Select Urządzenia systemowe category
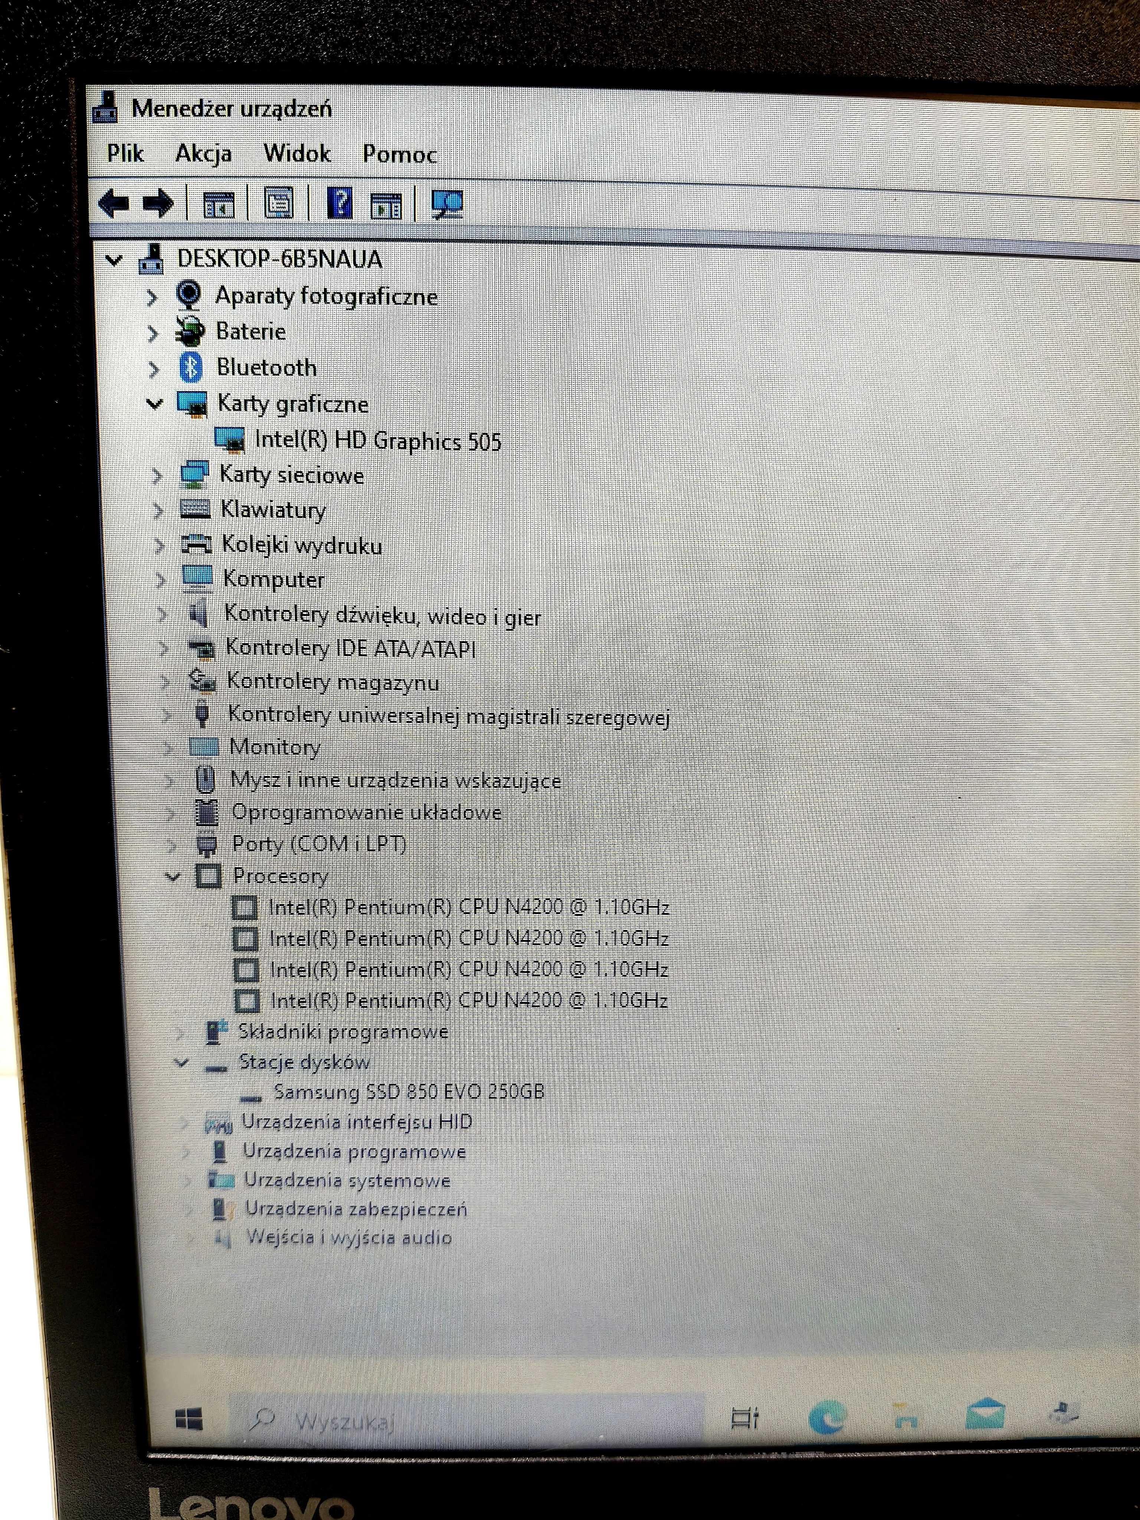1140x1520 pixels. (348, 1180)
